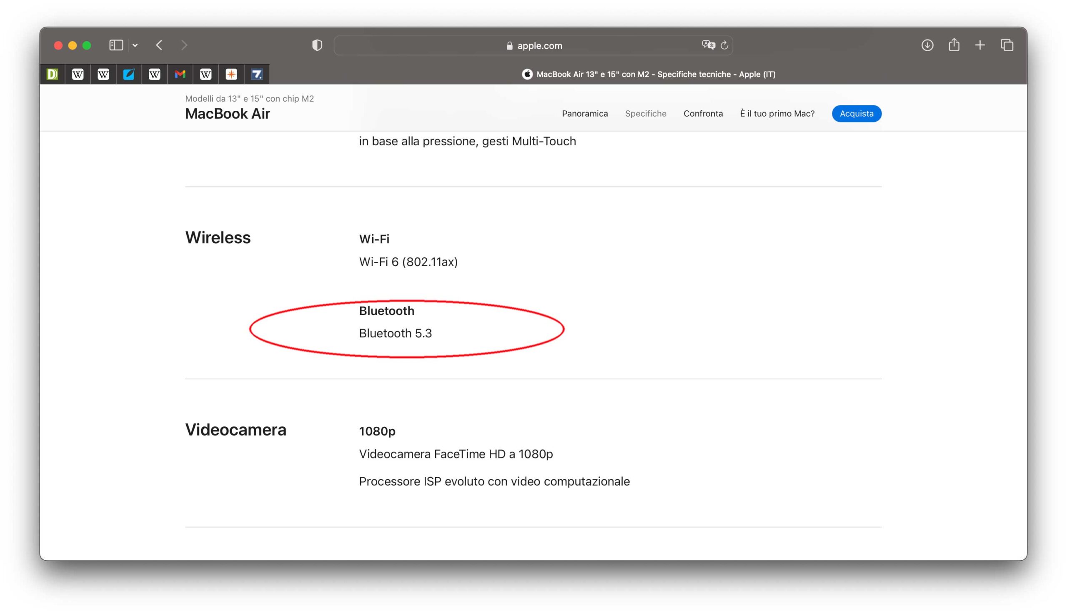
Task: Show the tab overview
Action: 1007,45
